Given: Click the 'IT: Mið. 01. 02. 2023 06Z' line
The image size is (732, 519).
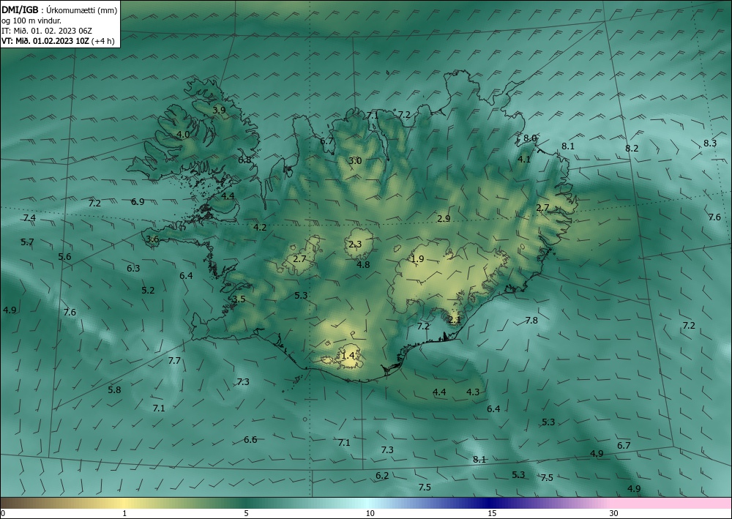Looking at the screenshot, I should coord(47,31).
